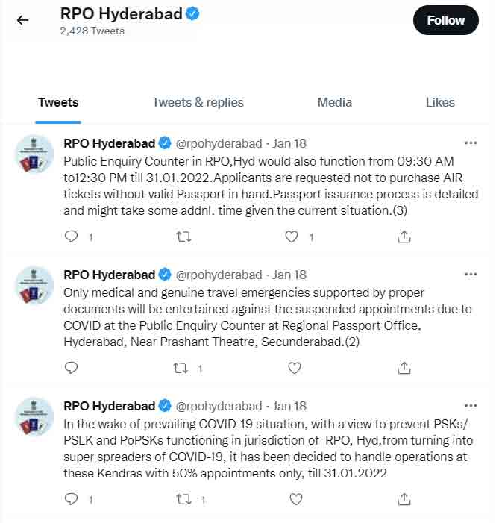
Task: Share the medical emergencies tweet
Action: coord(404,368)
